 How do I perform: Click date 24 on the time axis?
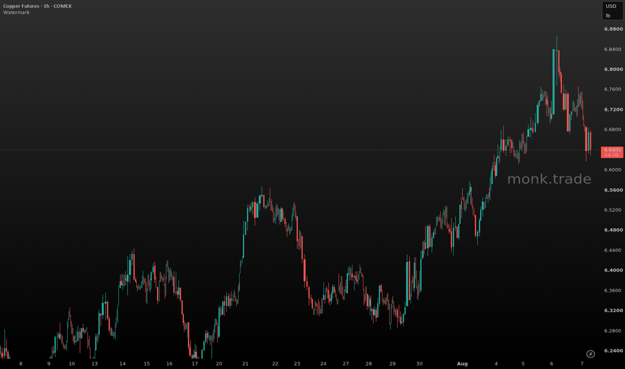point(323,364)
